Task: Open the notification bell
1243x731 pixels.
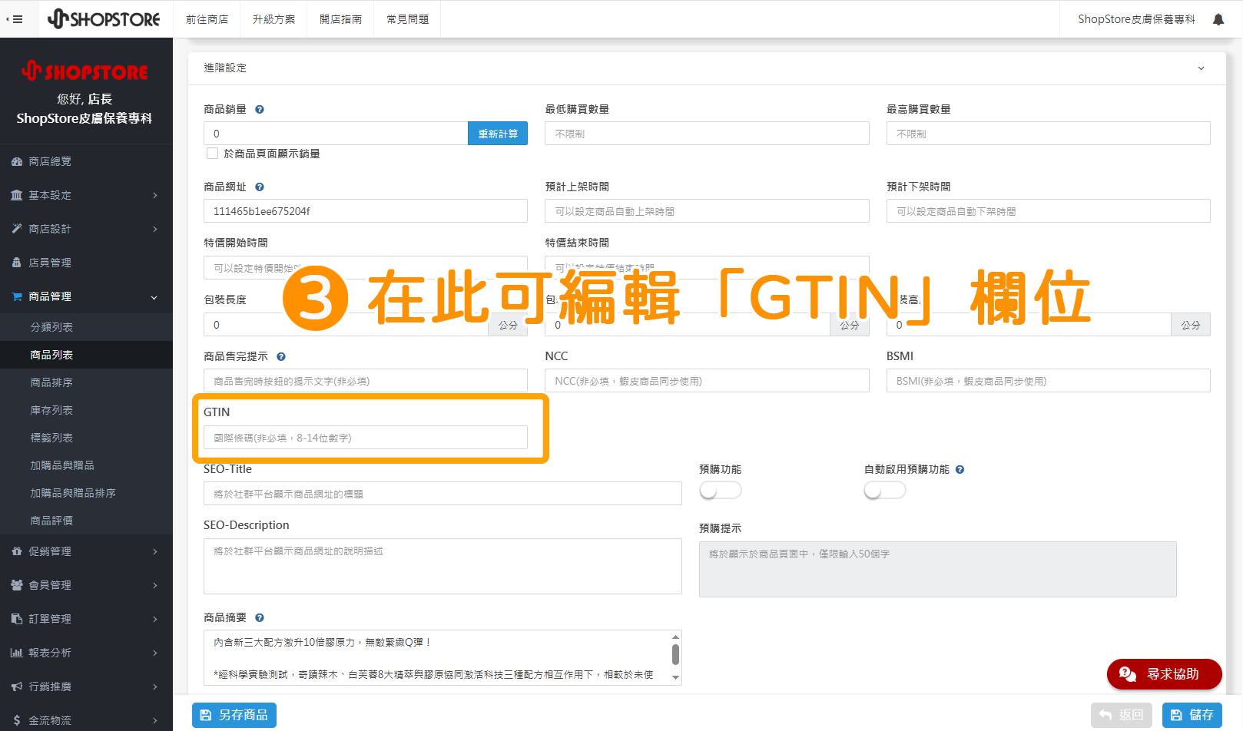Action: [x=1218, y=19]
